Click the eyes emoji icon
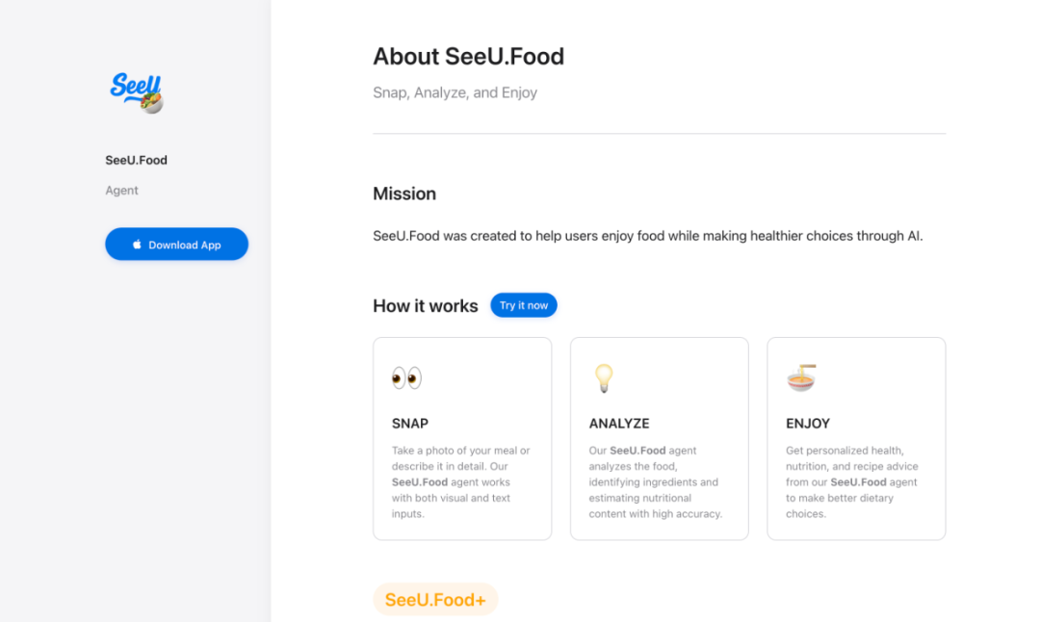The image size is (1040, 622). click(x=406, y=377)
